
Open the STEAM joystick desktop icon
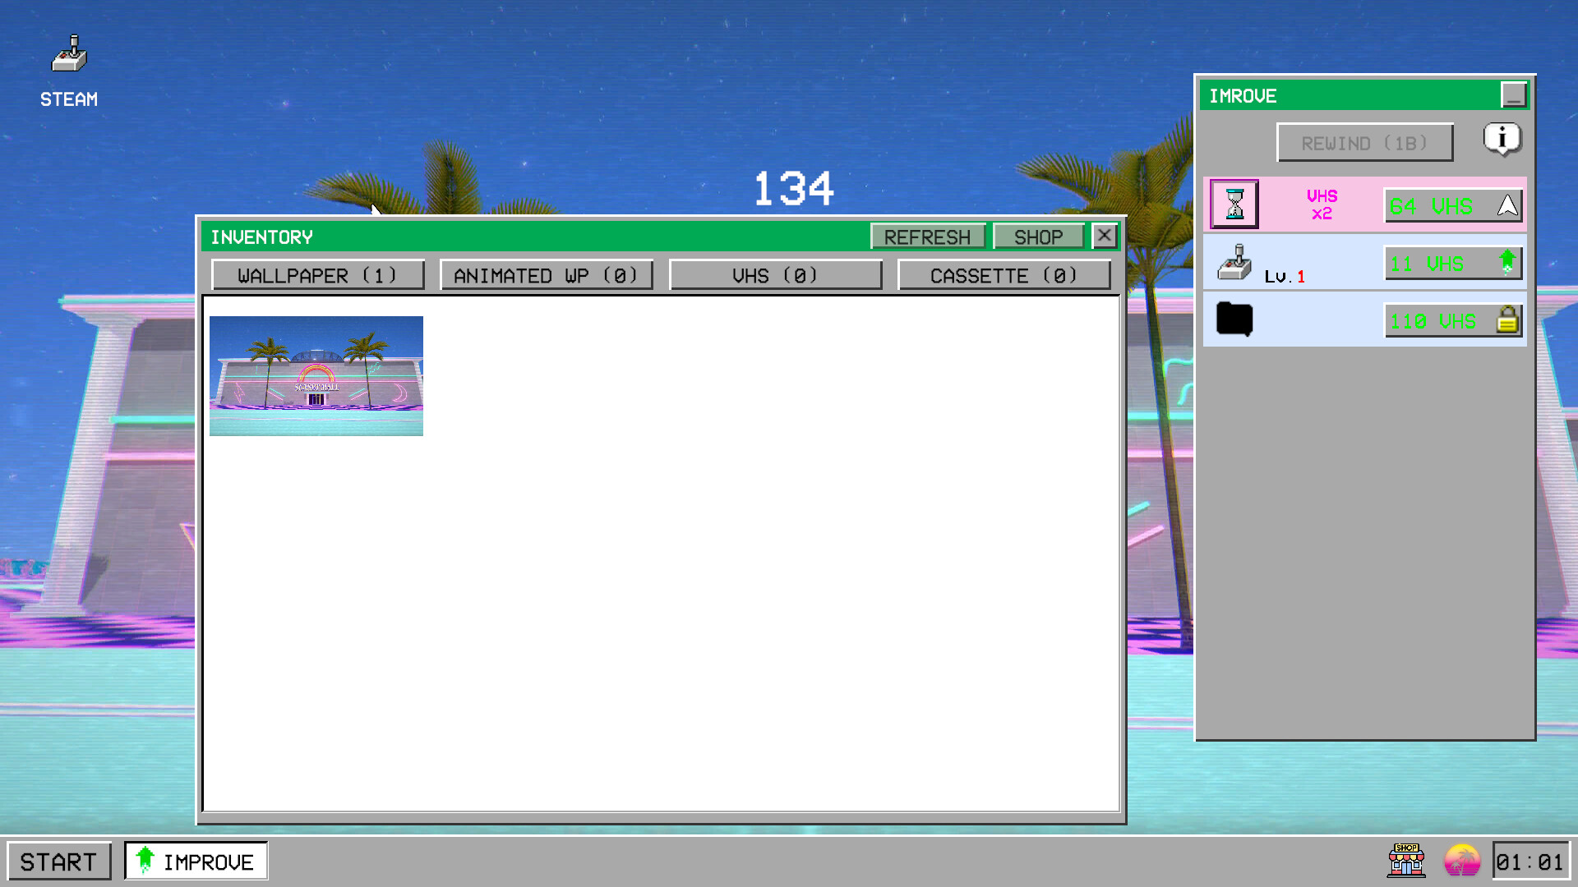(x=69, y=71)
